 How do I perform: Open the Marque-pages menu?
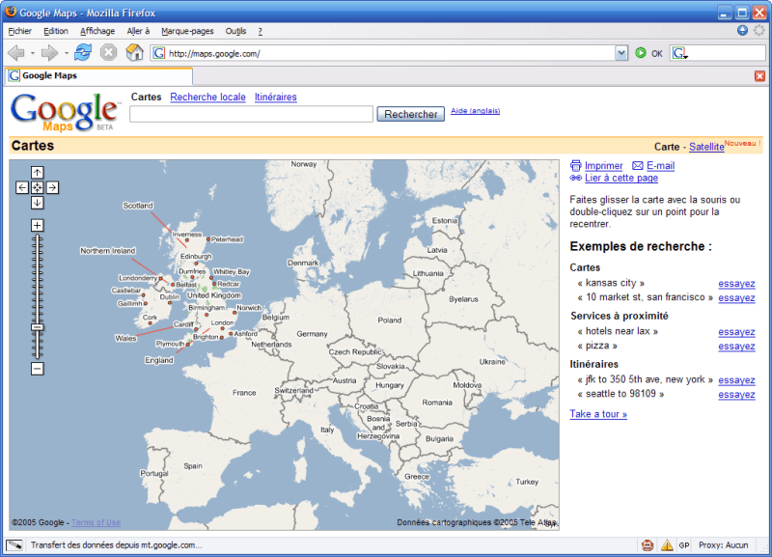[x=187, y=31]
